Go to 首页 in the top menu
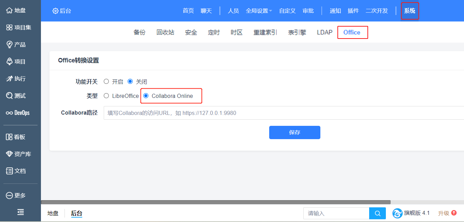464x222 pixels. pos(188,11)
